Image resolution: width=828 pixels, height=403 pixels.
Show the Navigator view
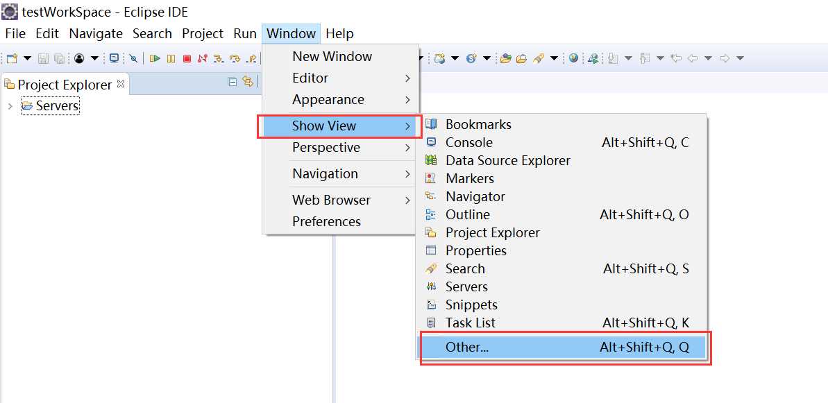point(561,196)
